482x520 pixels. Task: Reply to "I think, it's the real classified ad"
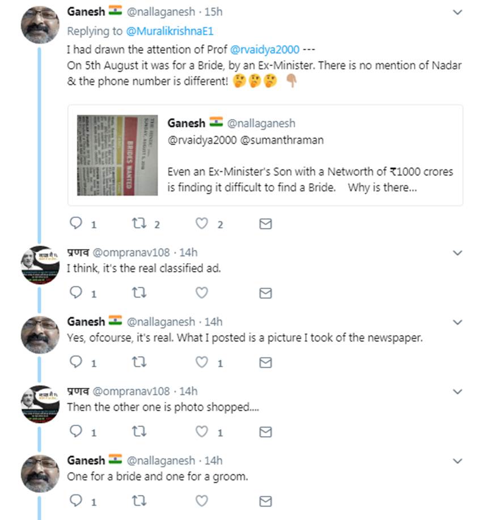[x=76, y=293]
